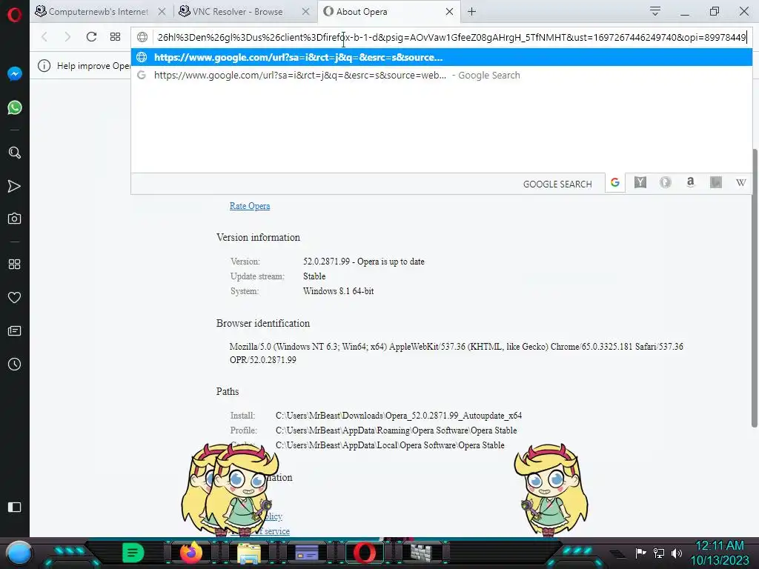This screenshot has width=759, height=569.
Task: Search with the DuckDuckGo engine icon
Action: (x=665, y=182)
